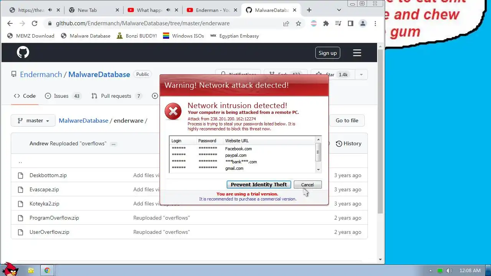Click the repository book icon beside Endermanch
The image size is (491, 276).
click(x=14, y=74)
